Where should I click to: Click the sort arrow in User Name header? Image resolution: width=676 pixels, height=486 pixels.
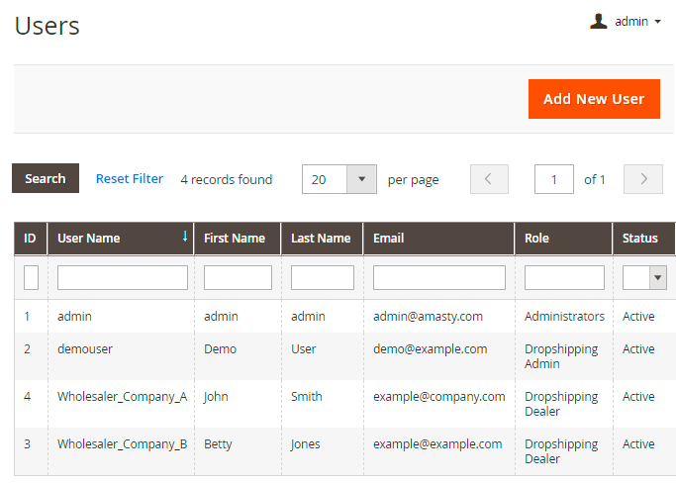click(185, 237)
